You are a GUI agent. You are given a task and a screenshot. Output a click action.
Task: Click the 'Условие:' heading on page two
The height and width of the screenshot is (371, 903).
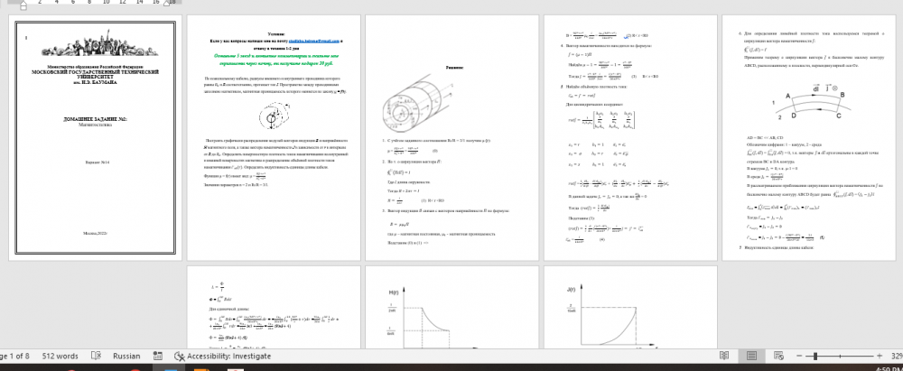click(x=275, y=35)
